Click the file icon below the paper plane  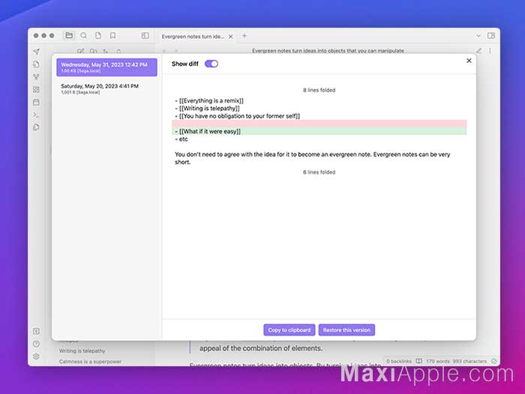[x=36, y=64]
